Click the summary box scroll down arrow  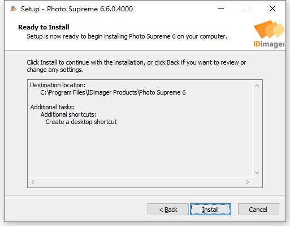pos(257,173)
